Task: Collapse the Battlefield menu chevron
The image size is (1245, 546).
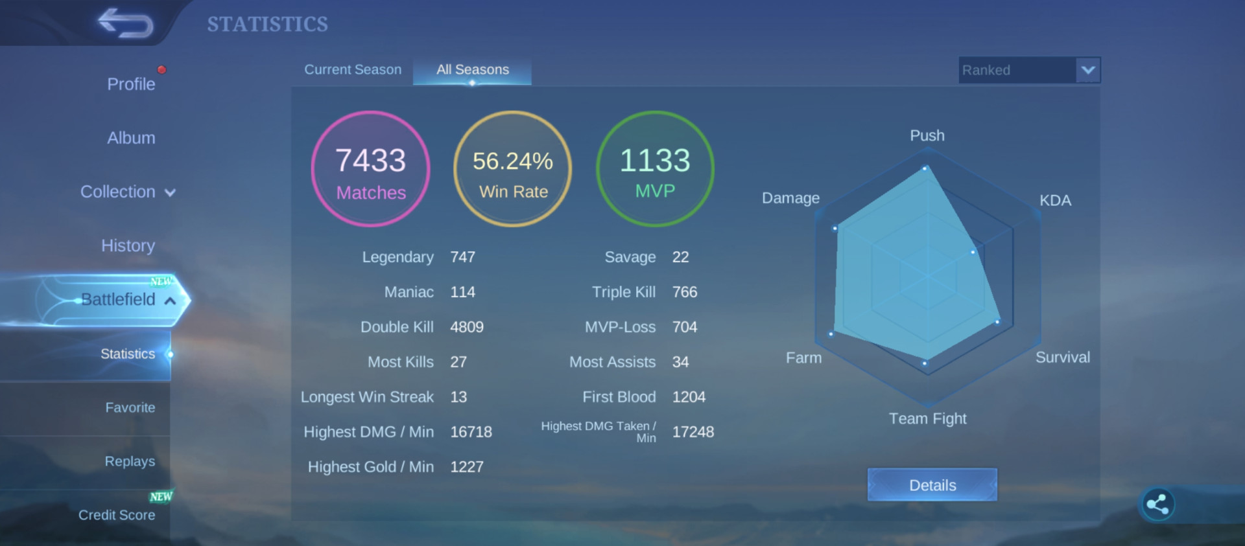Action: pos(170,301)
